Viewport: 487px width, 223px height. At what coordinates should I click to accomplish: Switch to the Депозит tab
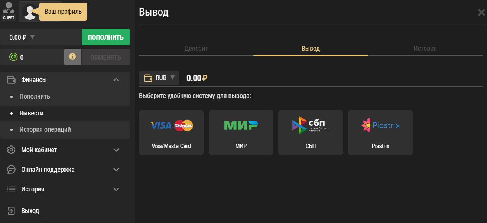click(196, 48)
